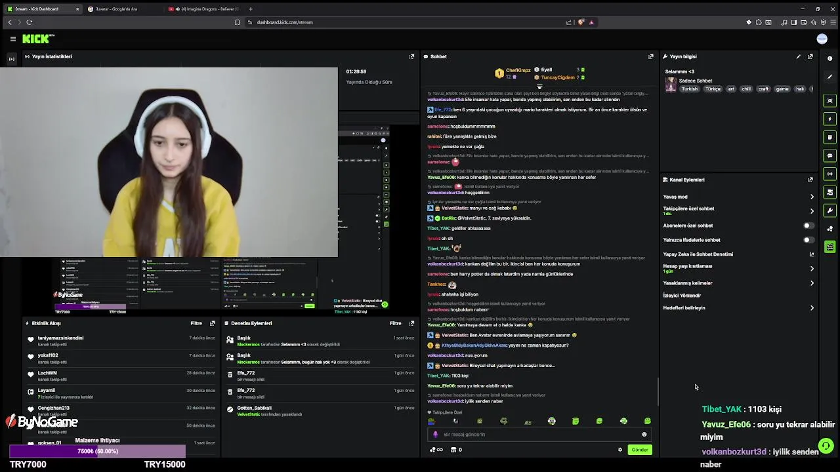Toggle the chat bubble sidebar icon
Screen dimensions: 840x472
pos(830,155)
